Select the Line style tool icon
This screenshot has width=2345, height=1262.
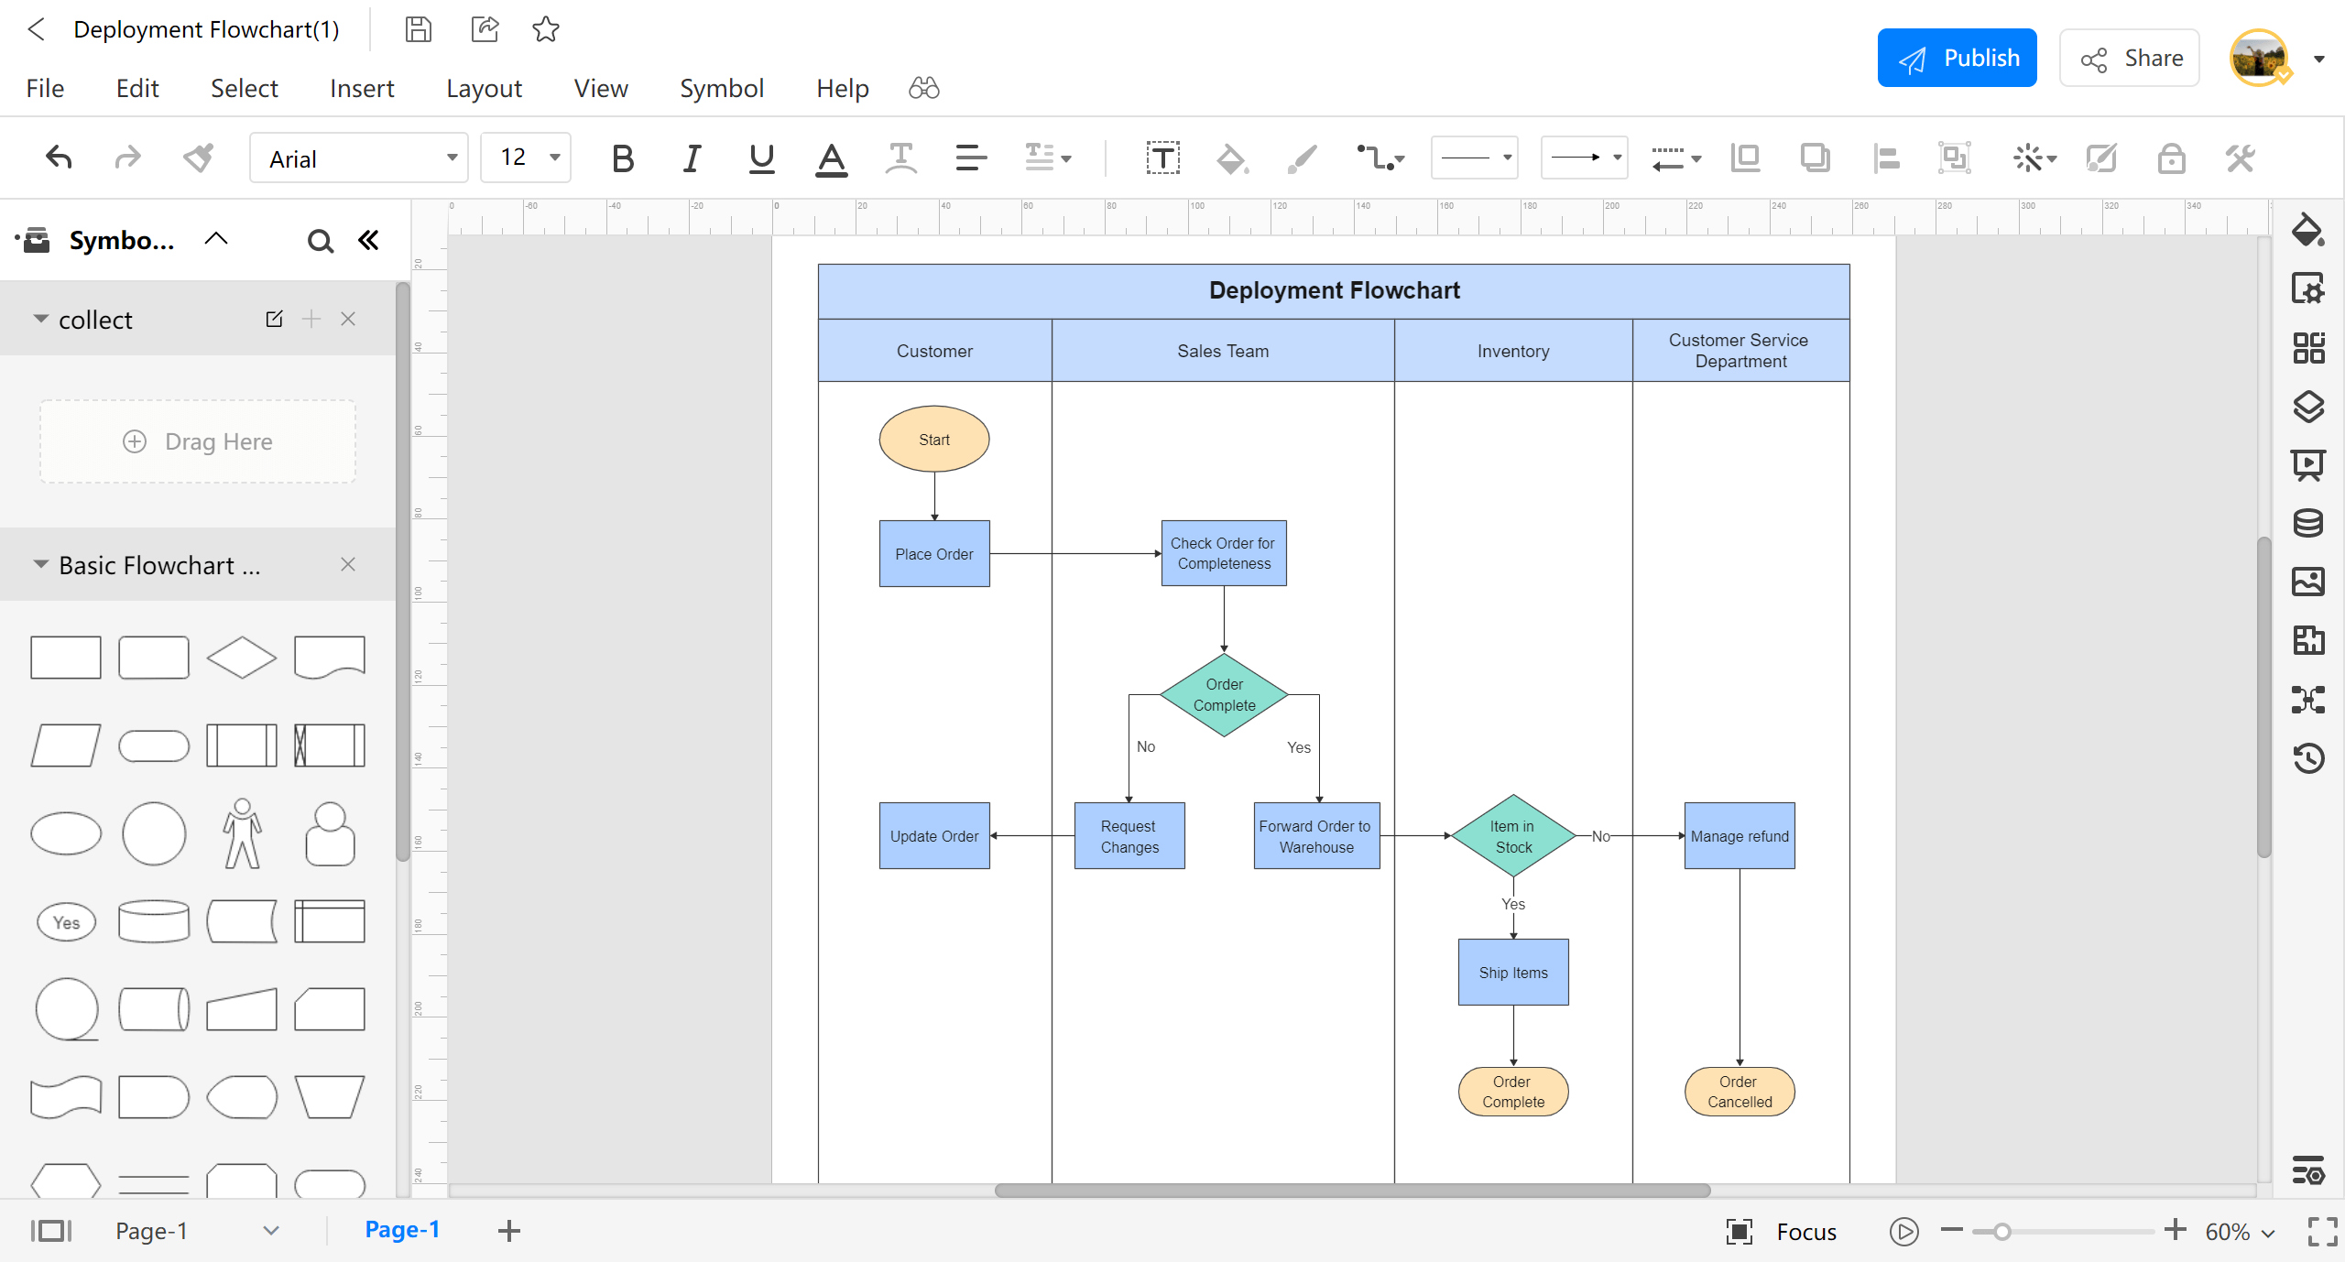pyautogui.click(x=1477, y=158)
